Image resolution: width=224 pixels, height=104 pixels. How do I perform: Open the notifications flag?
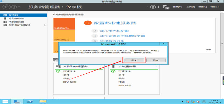[x=166, y=7]
